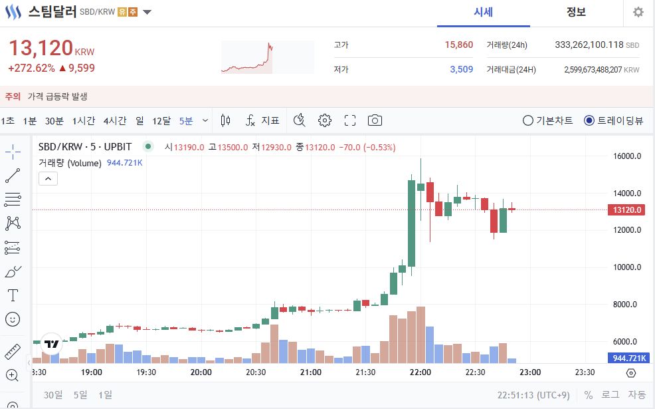Select the ruler measure tool

click(13, 352)
